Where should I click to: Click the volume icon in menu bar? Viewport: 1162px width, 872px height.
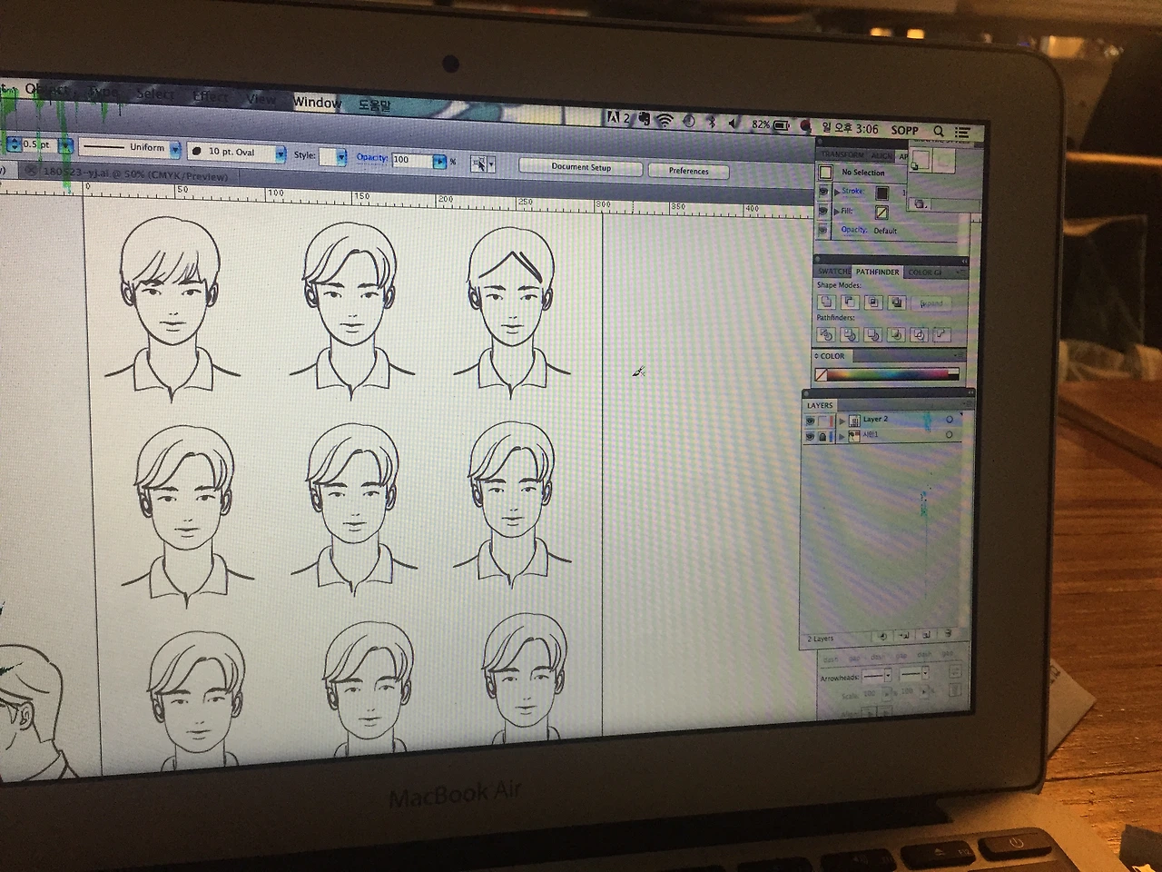pos(734,123)
